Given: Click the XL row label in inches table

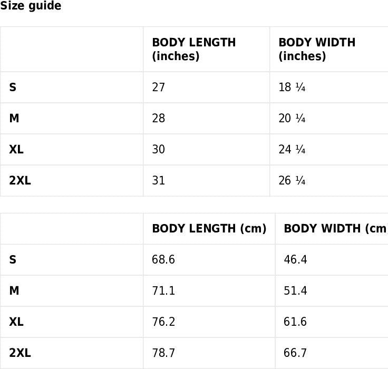Looking at the screenshot, I should tap(16, 150).
